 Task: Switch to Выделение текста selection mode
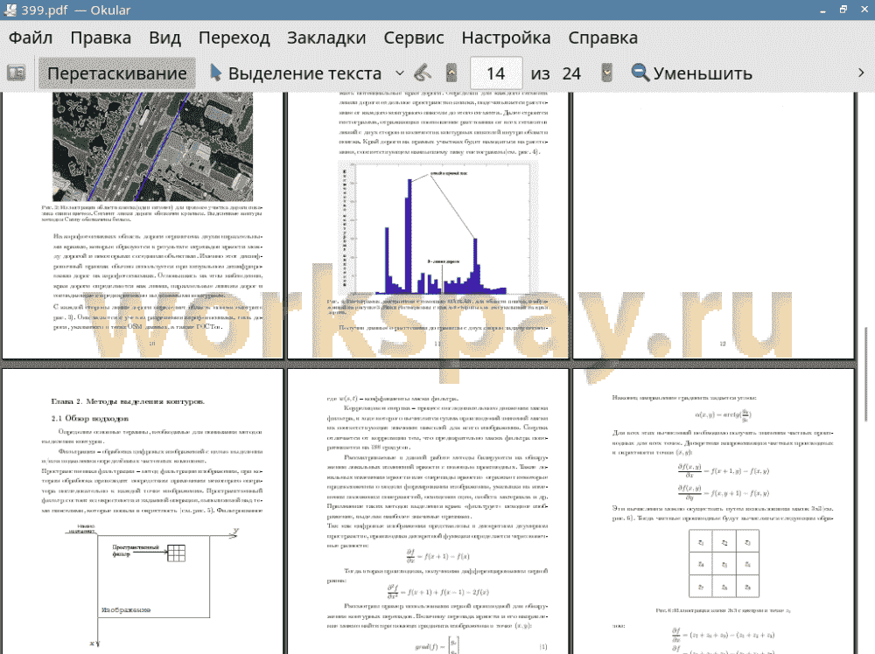(x=296, y=73)
